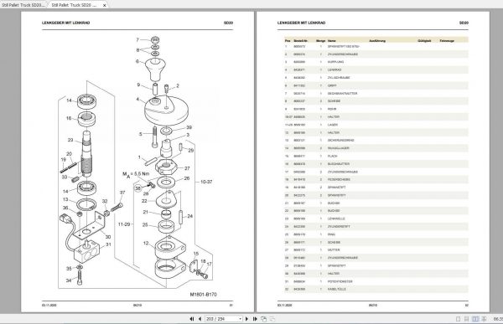The height and width of the screenshot is (324, 503).
Task: Switch to the first Still Pallet Truck tab
Action: [x=23, y=5]
